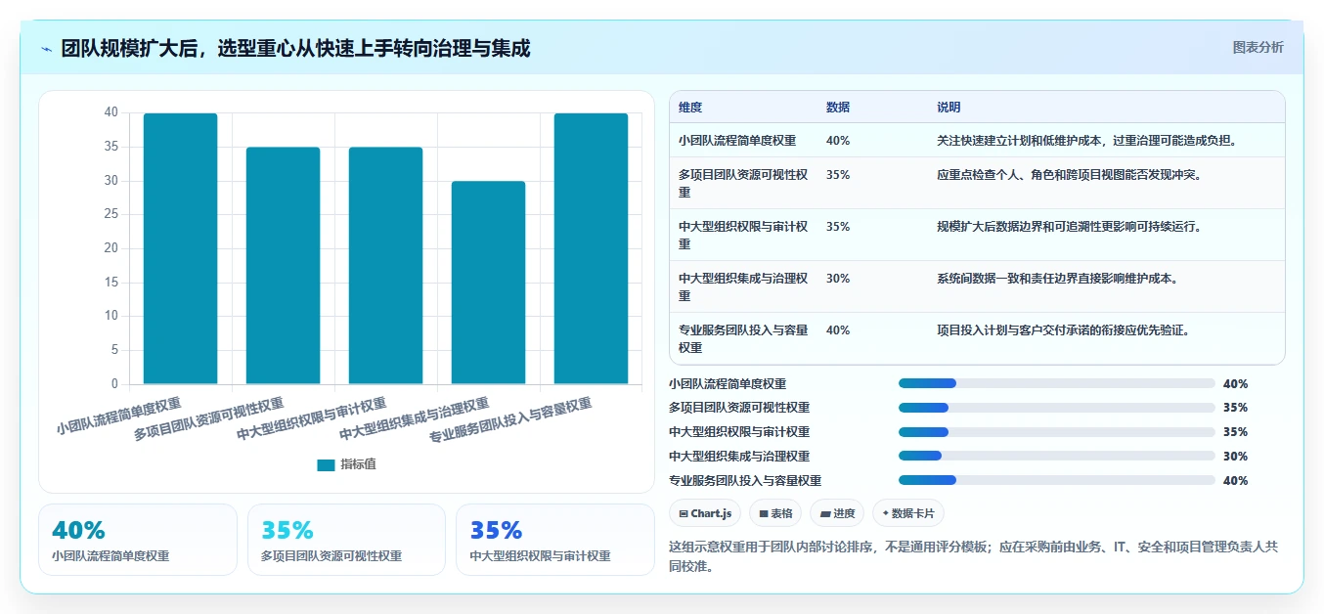Open the 35% 多项目团队资源可视性权重 card
Image resolution: width=1324 pixels, height=614 pixels.
(x=347, y=540)
